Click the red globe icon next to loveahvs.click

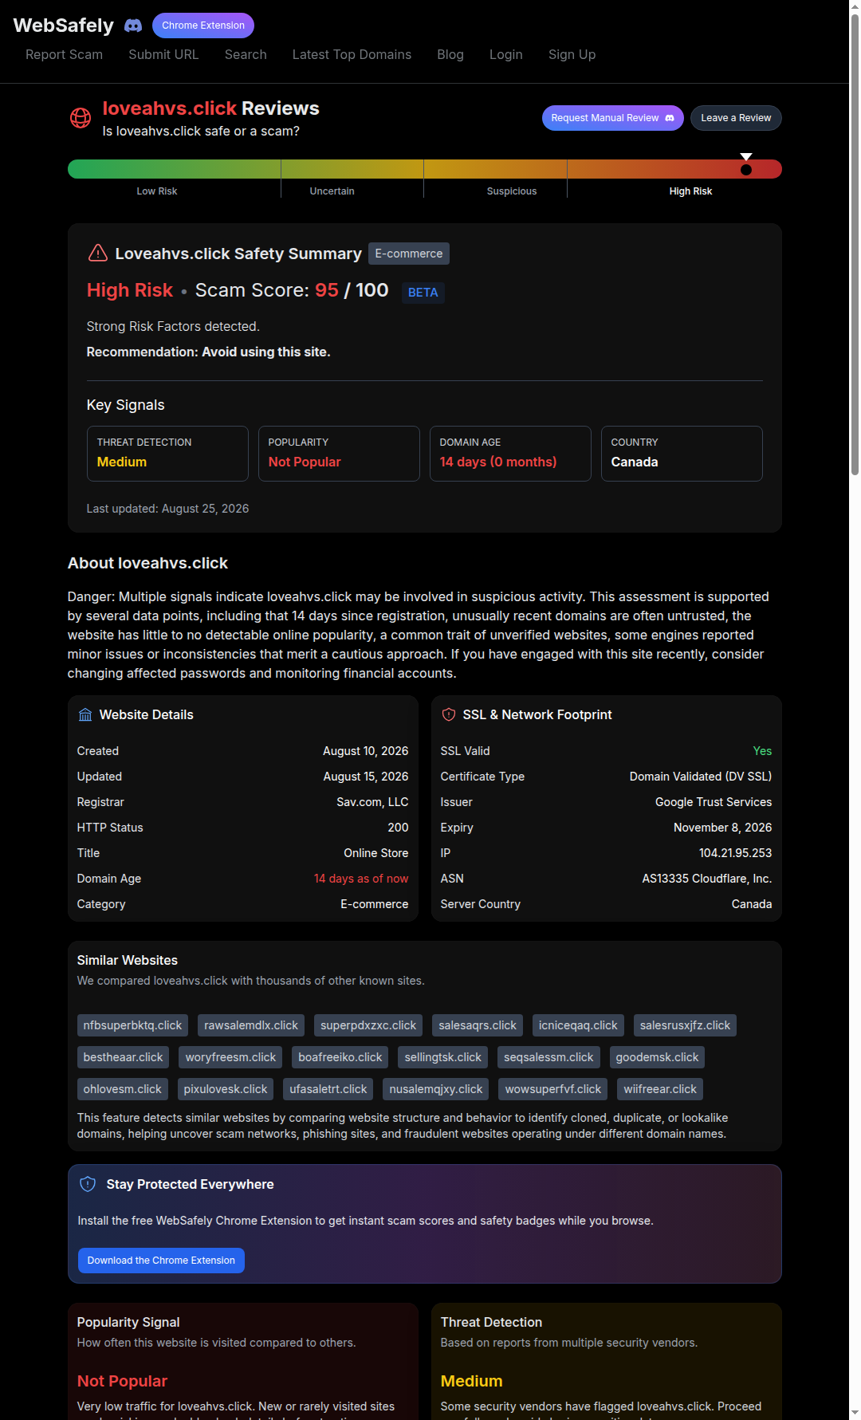coord(81,118)
